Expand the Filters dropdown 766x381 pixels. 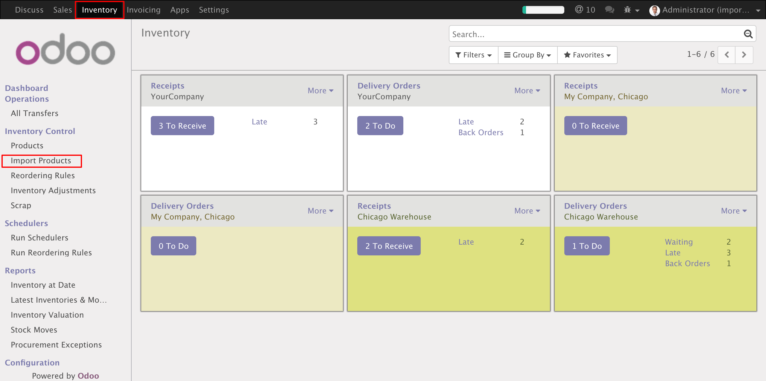tap(473, 55)
